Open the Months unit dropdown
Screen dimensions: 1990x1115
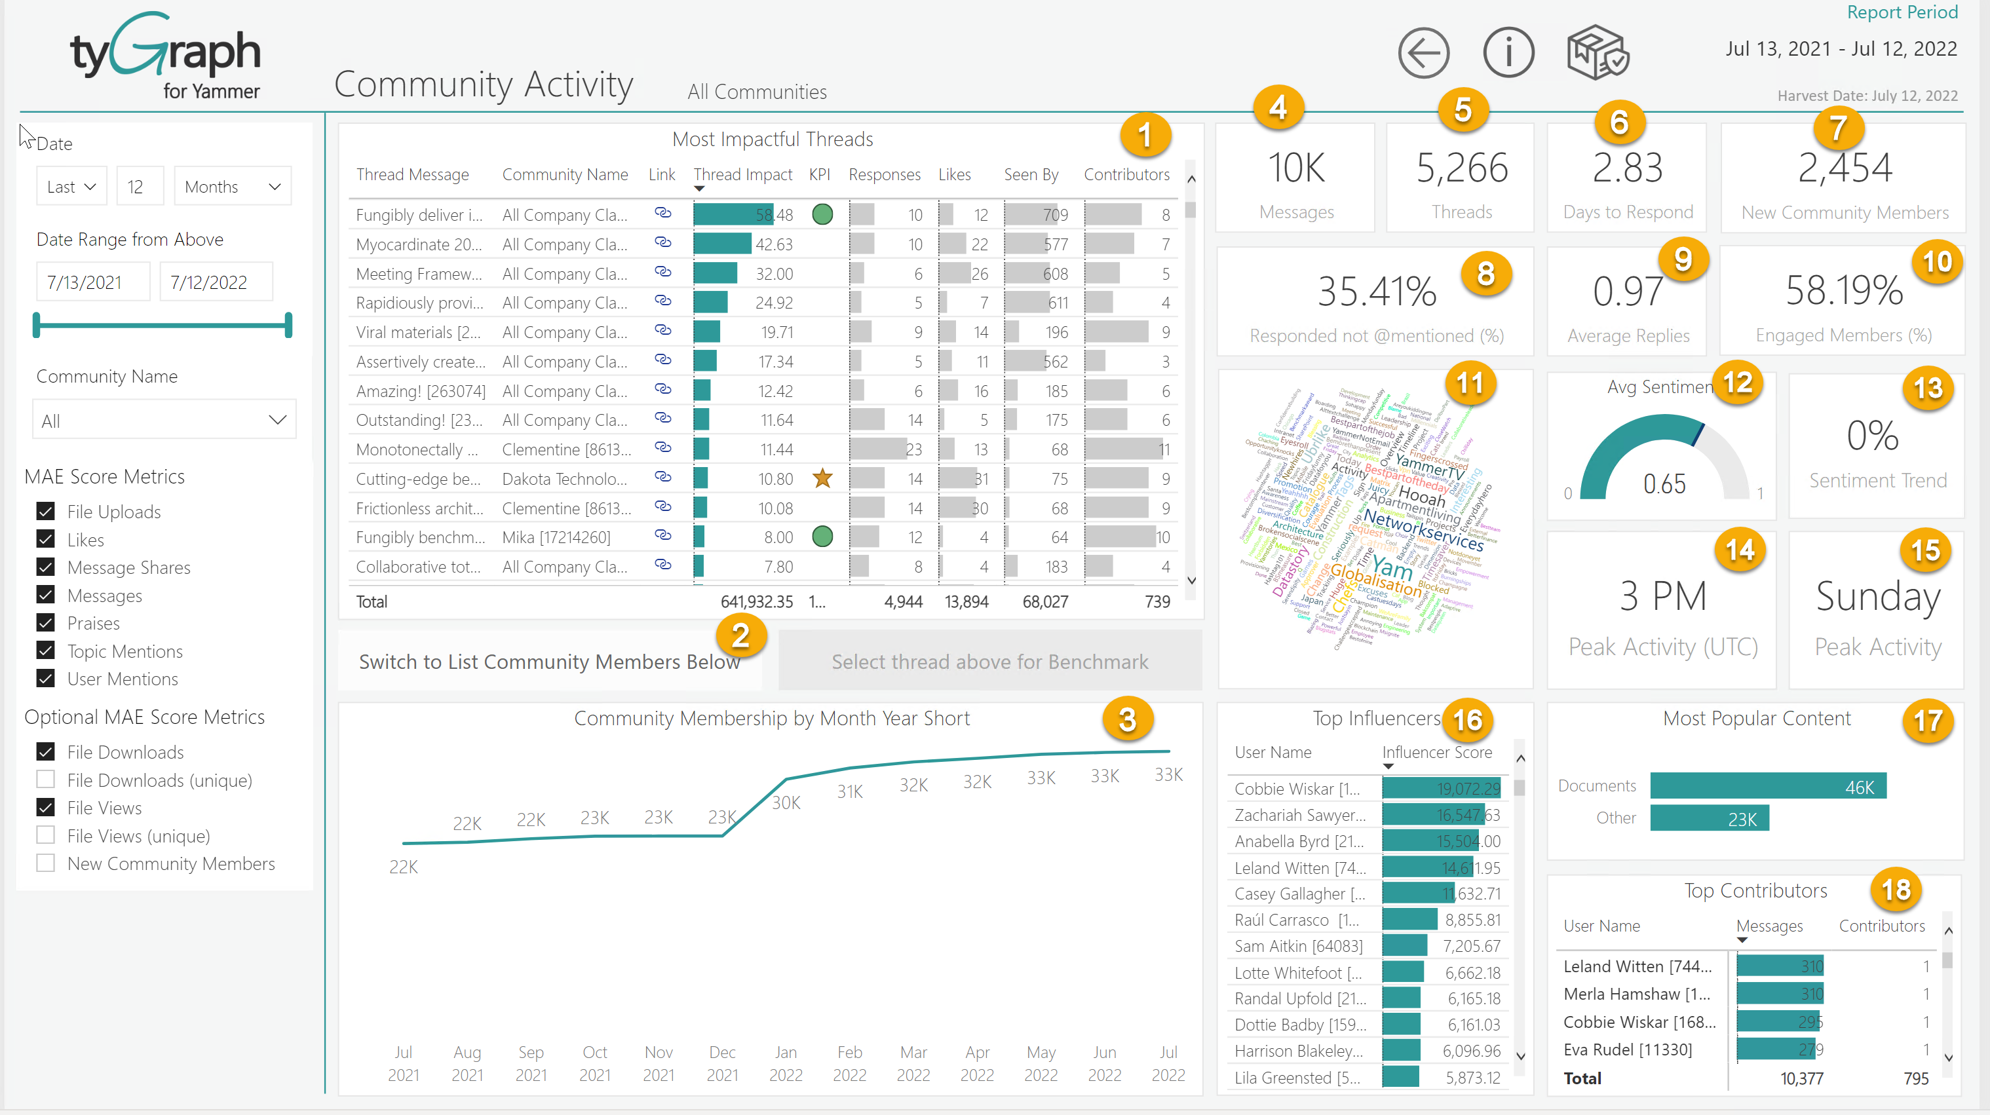point(232,185)
